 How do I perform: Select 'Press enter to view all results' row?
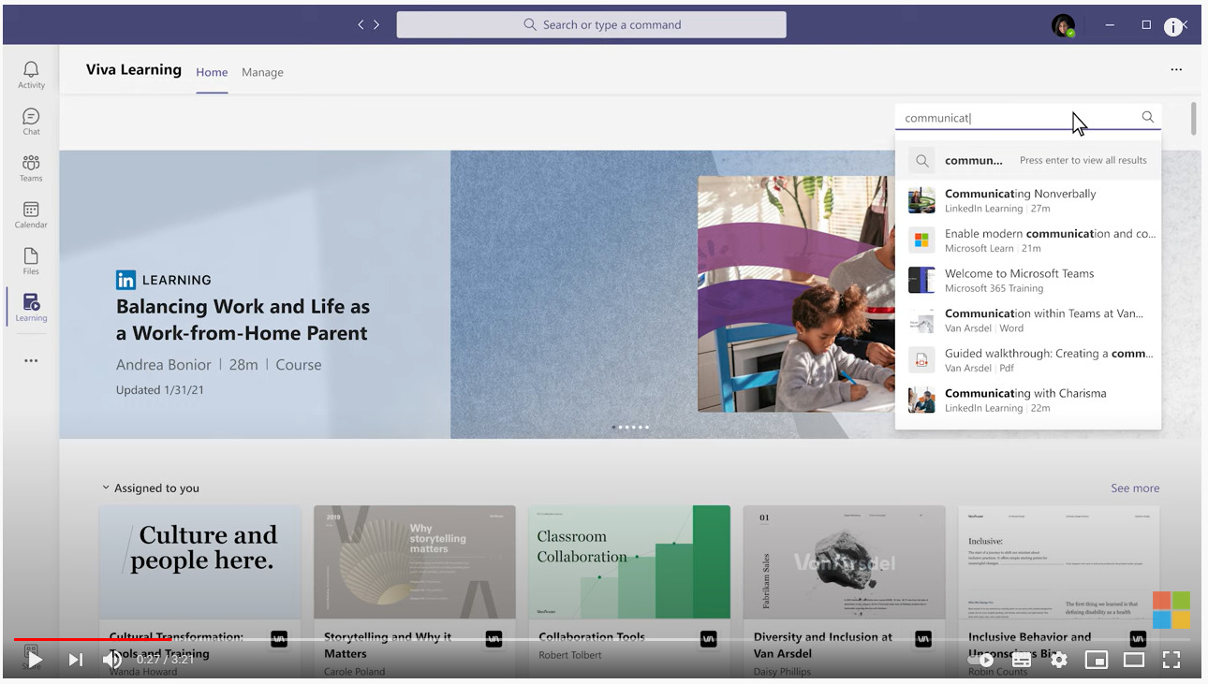1028,161
